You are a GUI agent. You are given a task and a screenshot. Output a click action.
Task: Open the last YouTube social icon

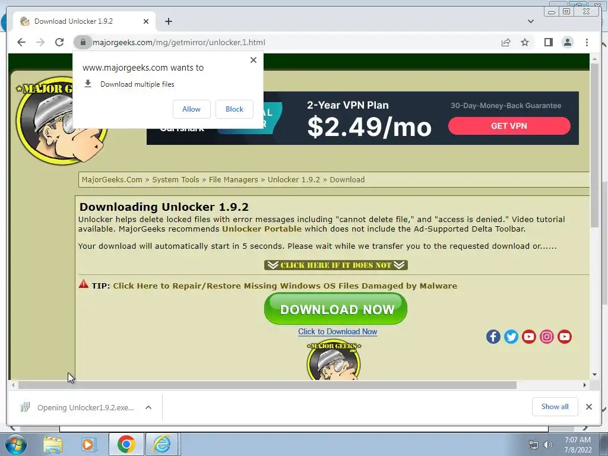click(565, 337)
